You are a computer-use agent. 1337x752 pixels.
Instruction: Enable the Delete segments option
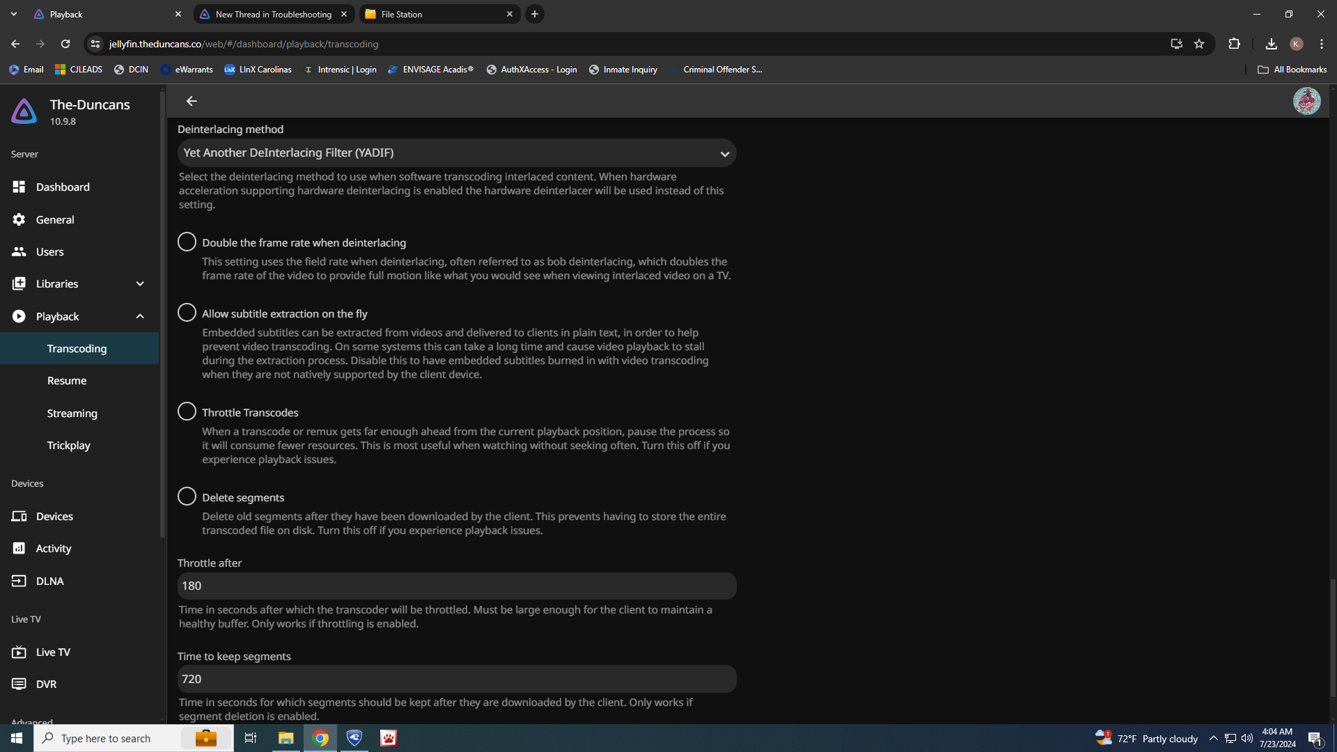coord(187,496)
